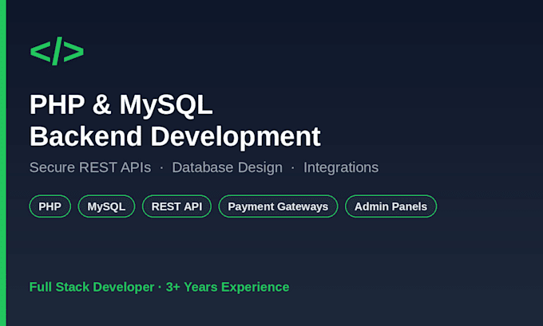543x326 pixels.
Task: Select the MySQL tag pill
Action: tap(106, 206)
